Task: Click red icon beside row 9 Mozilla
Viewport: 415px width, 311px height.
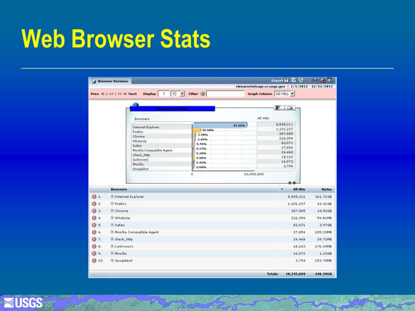Action: pyautogui.click(x=94, y=253)
